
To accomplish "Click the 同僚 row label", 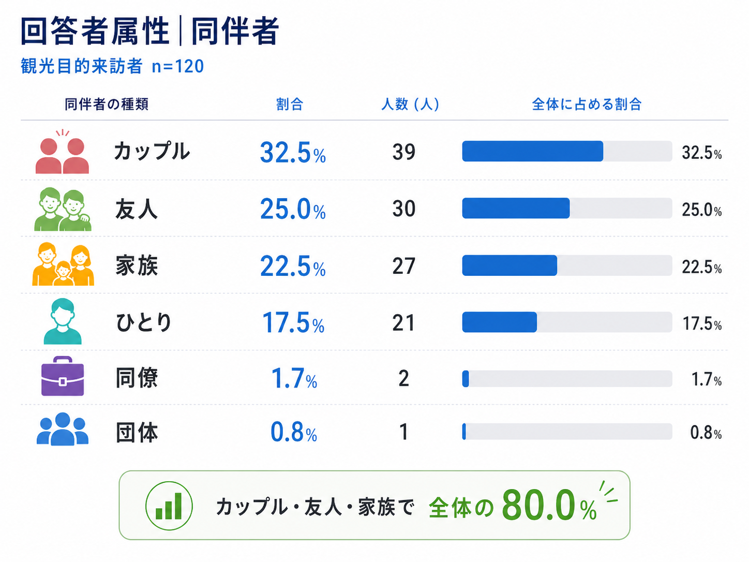I will pyautogui.click(x=137, y=378).
